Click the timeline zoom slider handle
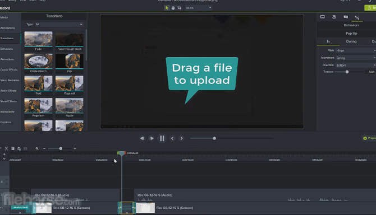 pos(61,148)
